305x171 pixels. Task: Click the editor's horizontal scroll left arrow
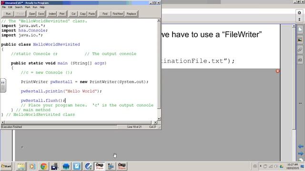point(3,123)
